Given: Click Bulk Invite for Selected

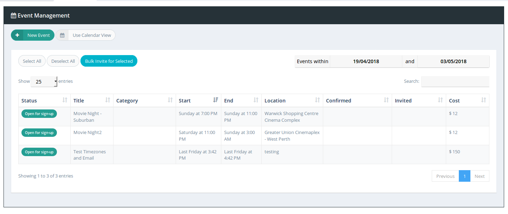Looking at the screenshot, I should coord(109,61).
